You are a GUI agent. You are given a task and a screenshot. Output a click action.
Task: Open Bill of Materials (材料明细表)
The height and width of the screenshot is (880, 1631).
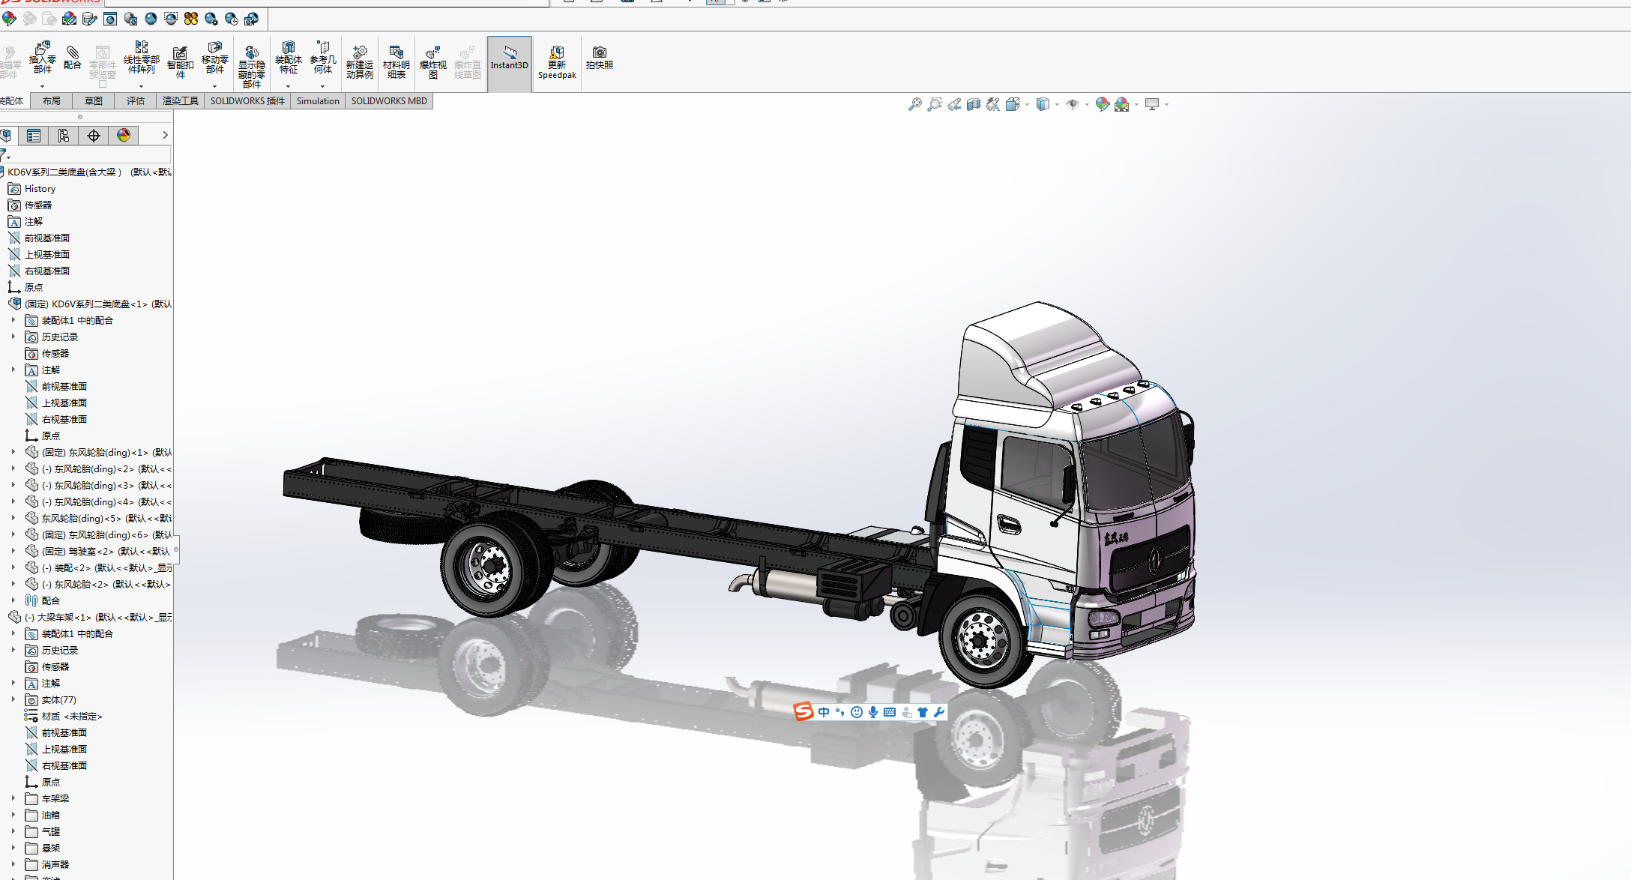(397, 62)
